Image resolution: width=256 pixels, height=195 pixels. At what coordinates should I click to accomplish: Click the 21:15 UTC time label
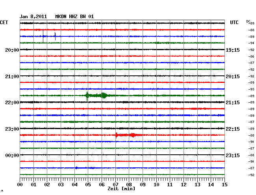tap(233, 103)
